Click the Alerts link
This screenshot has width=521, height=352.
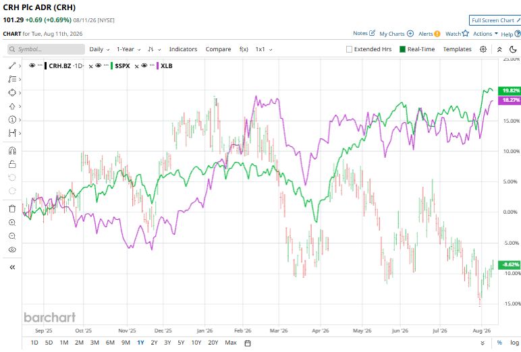coord(426,34)
